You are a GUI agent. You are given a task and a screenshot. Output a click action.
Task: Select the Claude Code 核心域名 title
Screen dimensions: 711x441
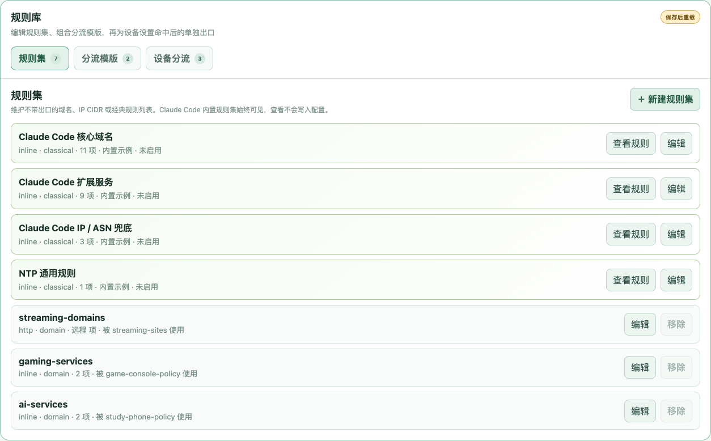[x=66, y=137]
